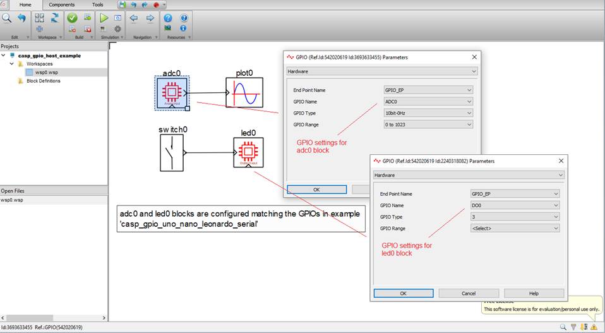
Task: Click the navigate forward arrow icon
Action: click(150, 18)
